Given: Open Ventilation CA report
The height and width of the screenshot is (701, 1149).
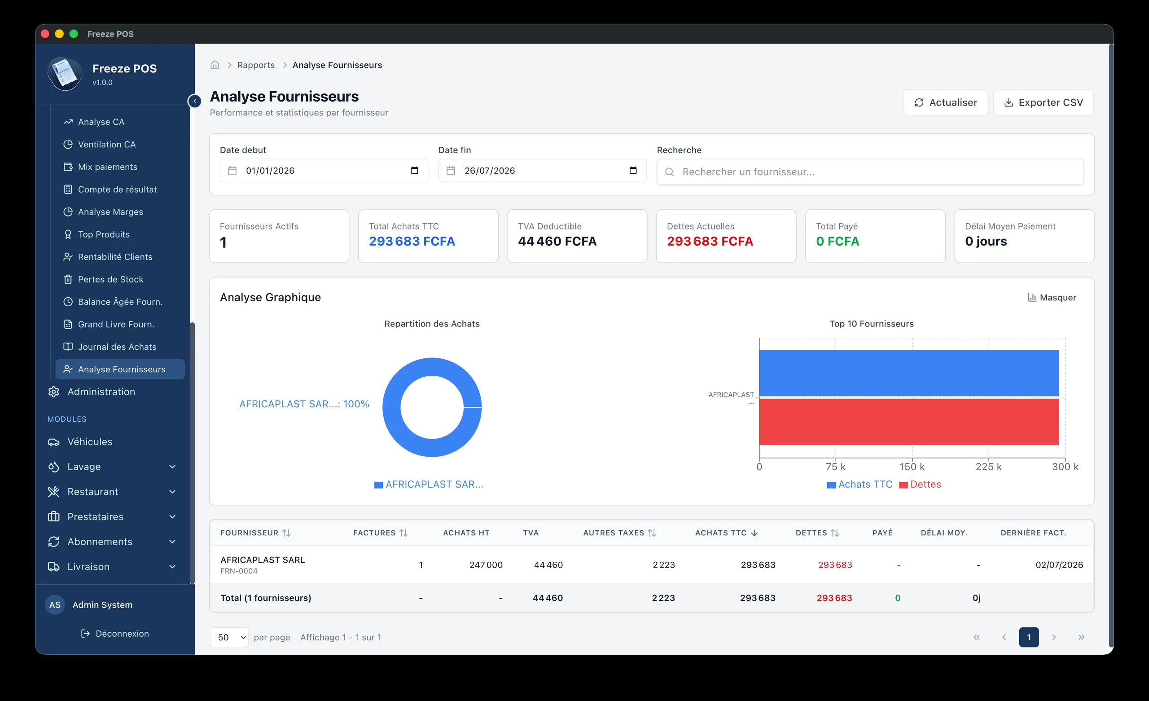Looking at the screenshot, I should [120, 144].
